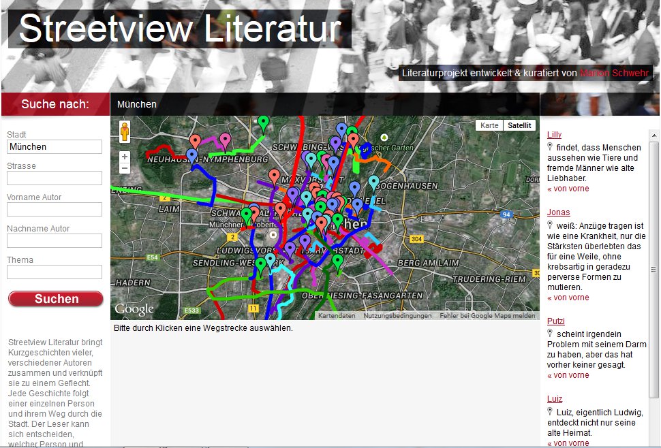Focus the Thema input field
The height and width of the screenshot is (448, 661).
click(x=55, y=272)
